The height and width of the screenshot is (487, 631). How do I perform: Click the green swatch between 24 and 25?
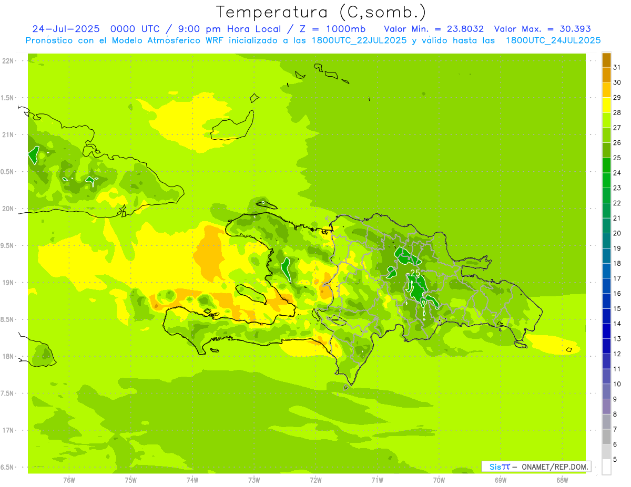606,165
